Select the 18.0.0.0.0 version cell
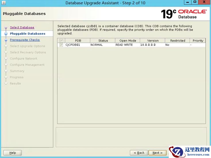Image resolution: width=211 pixels, height=158 pixels. pyautogui.click(x=153, y=45)
